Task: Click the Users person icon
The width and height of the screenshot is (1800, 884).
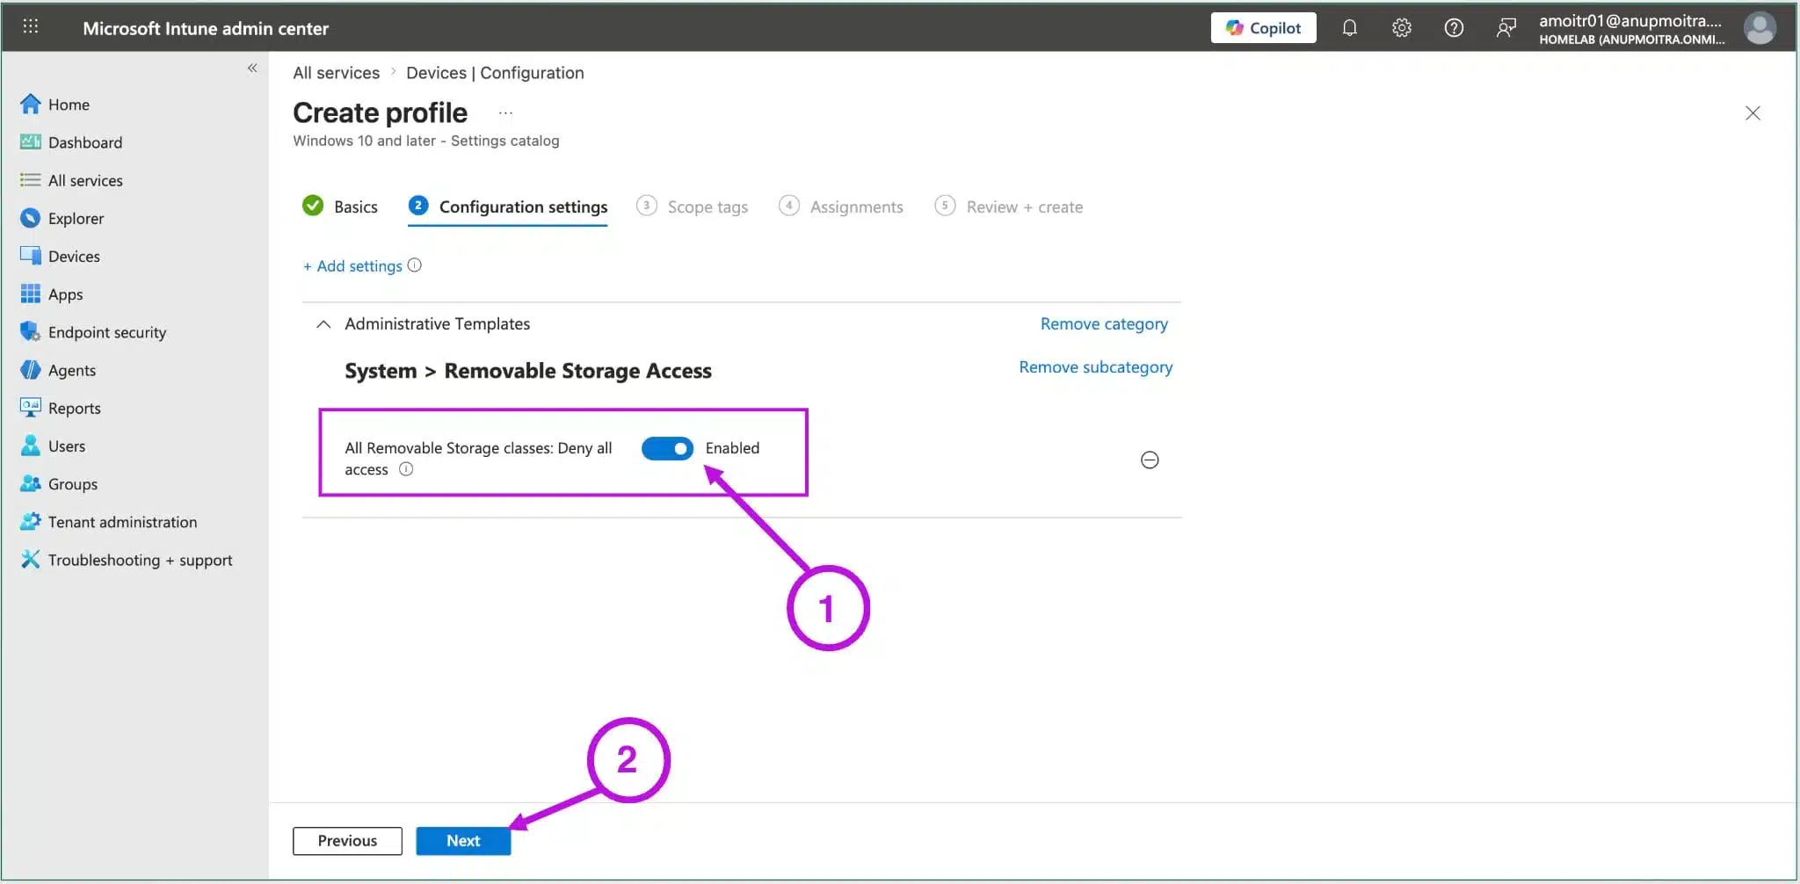Action: (x=30, y=446)
